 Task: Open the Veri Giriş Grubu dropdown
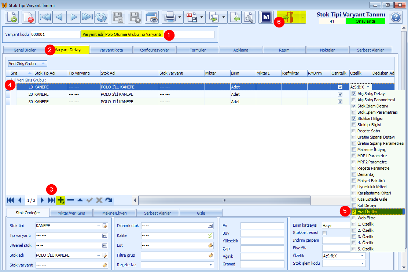27,64
